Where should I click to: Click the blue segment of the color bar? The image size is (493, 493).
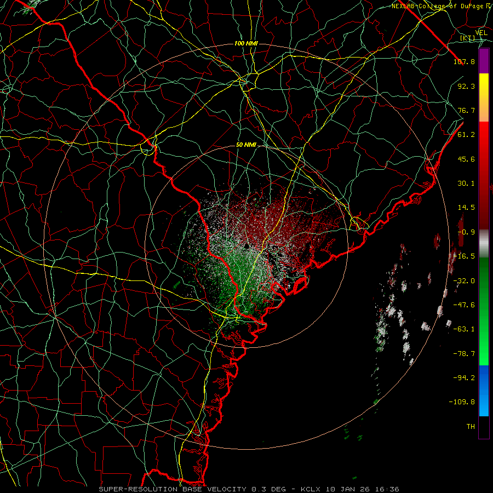484,391
